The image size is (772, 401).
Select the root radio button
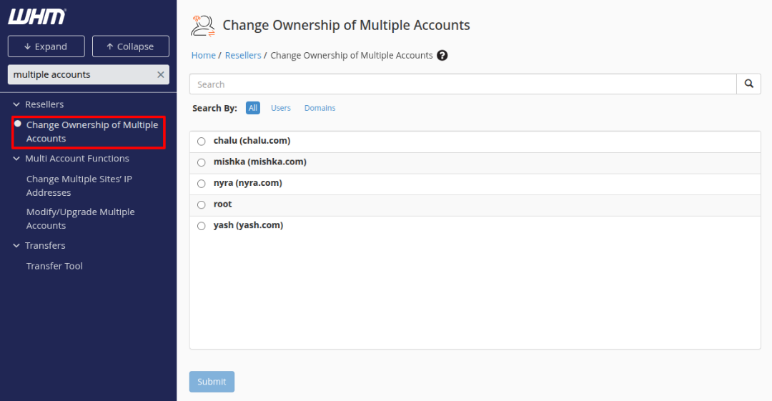click(202, 205)
